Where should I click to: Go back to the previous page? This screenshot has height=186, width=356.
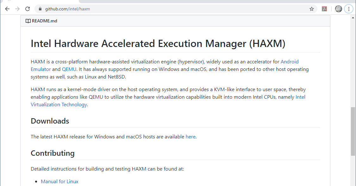tap(7, 9)
